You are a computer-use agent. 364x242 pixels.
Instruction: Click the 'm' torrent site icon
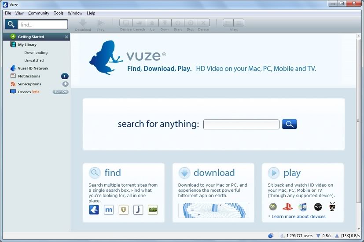click(x=109, y=210)
